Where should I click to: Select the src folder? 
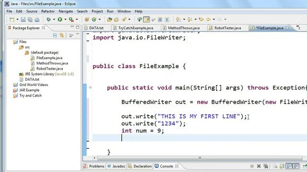coord(27,47)
